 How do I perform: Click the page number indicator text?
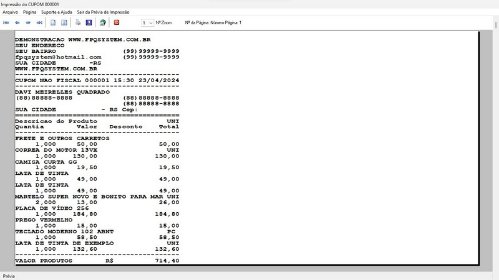click(213, 22)
